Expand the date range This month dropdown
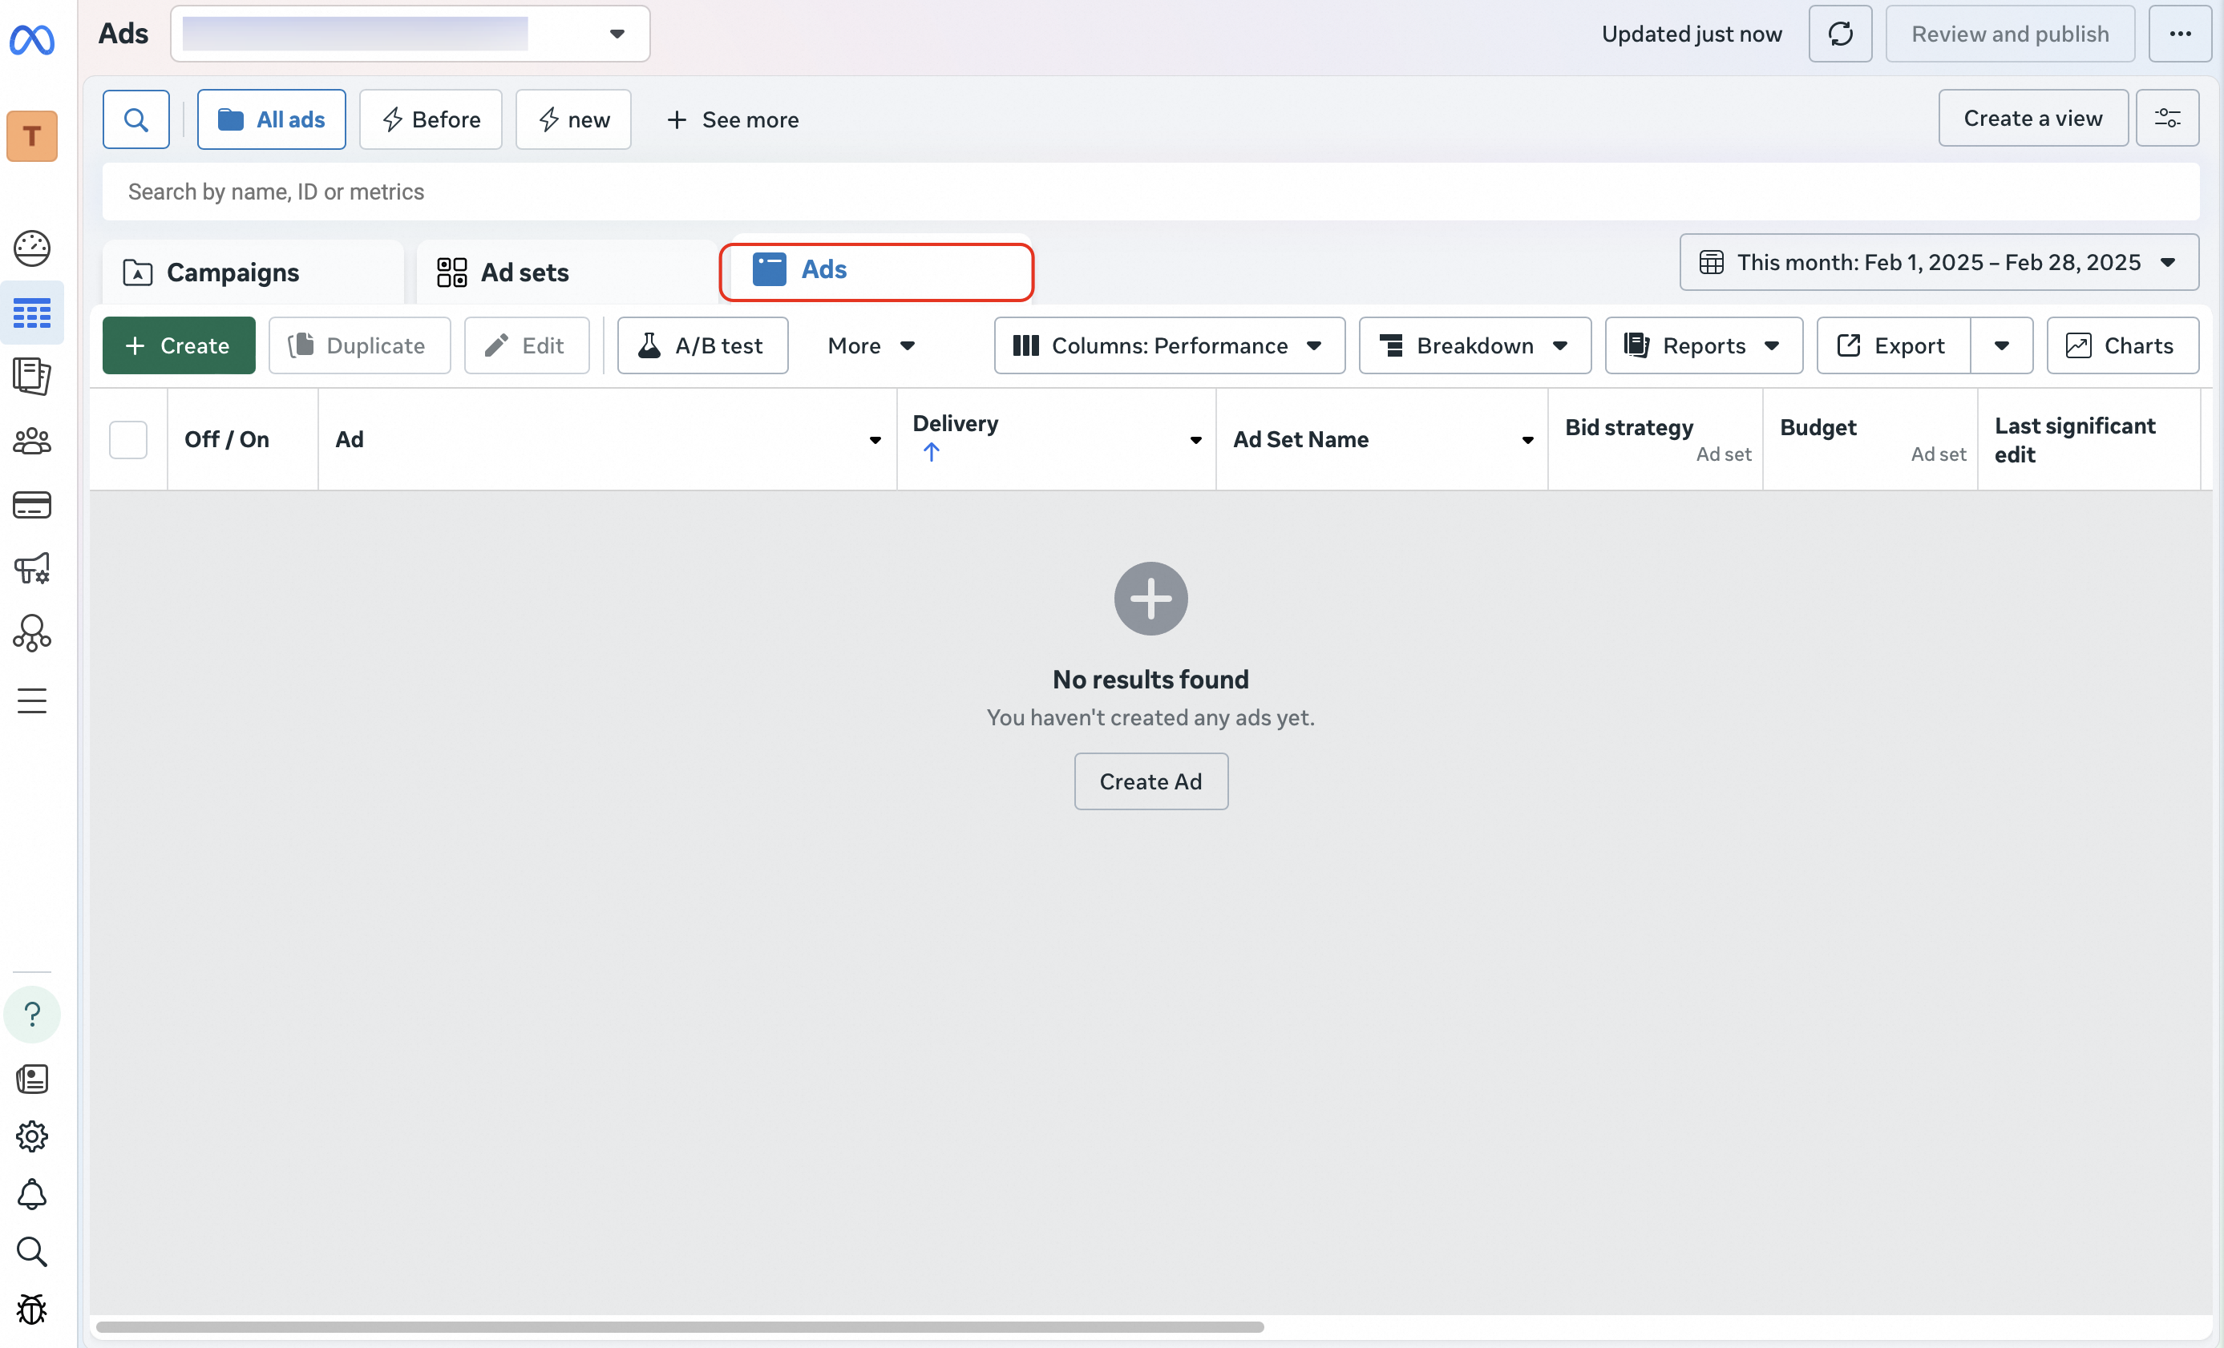This screenshot has width=2224, height=1348. [1938, 263]
